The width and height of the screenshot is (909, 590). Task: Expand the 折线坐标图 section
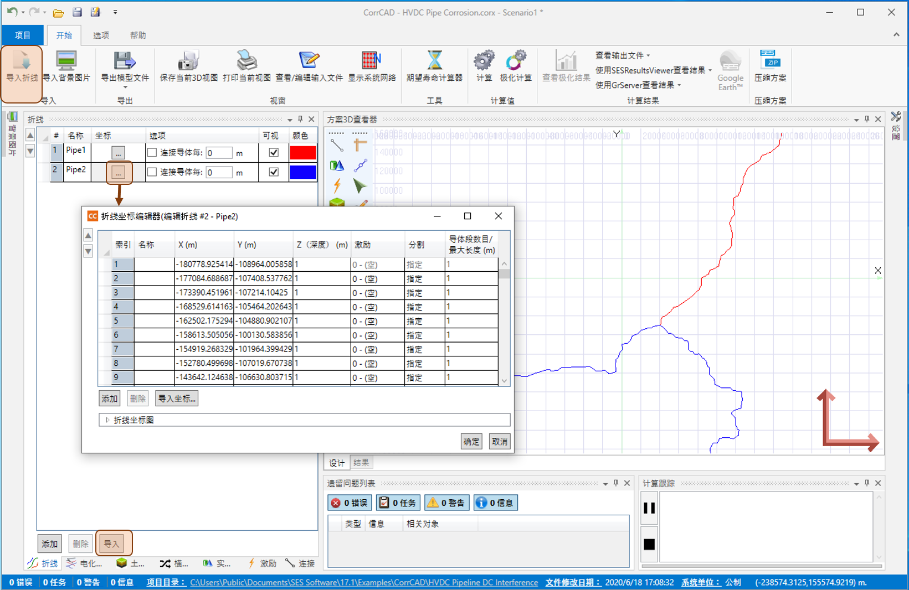(107, 420)
